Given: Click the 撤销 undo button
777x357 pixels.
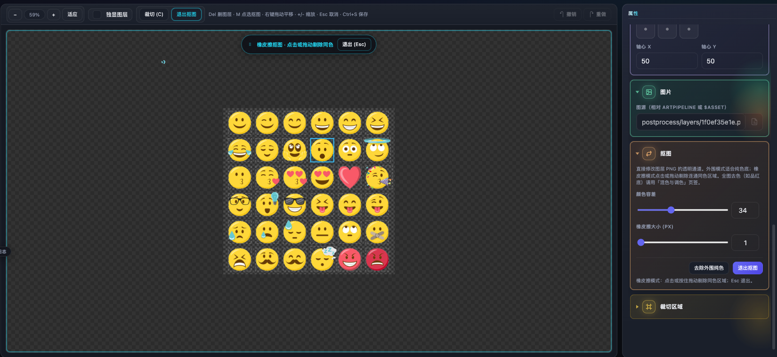Looking at the screenshot, I should pos(568,15).
